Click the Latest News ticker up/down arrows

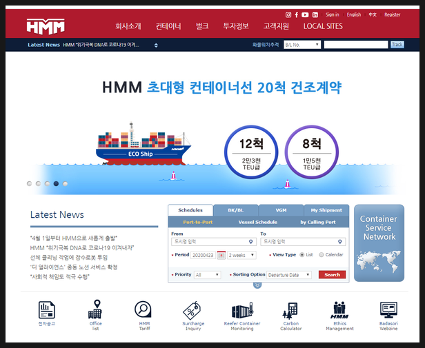click(156, 45)
